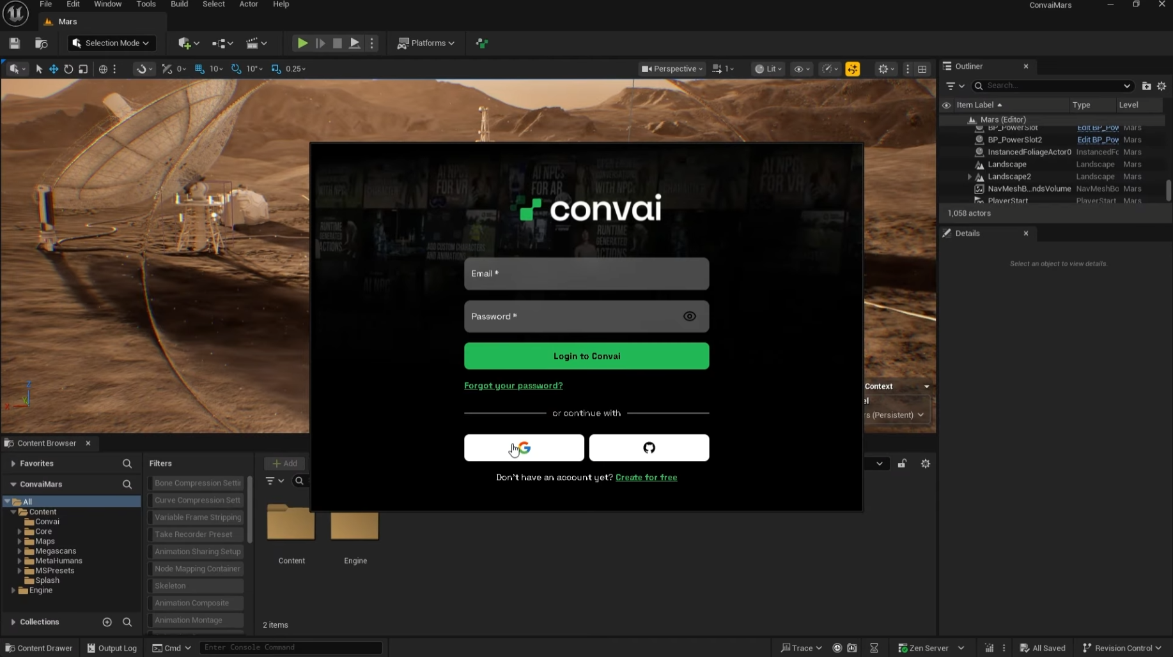The height and width of the screenshot is (657, 1173).
Task: Open the Trace dropdown in the status bar
Action: (801, 648)
